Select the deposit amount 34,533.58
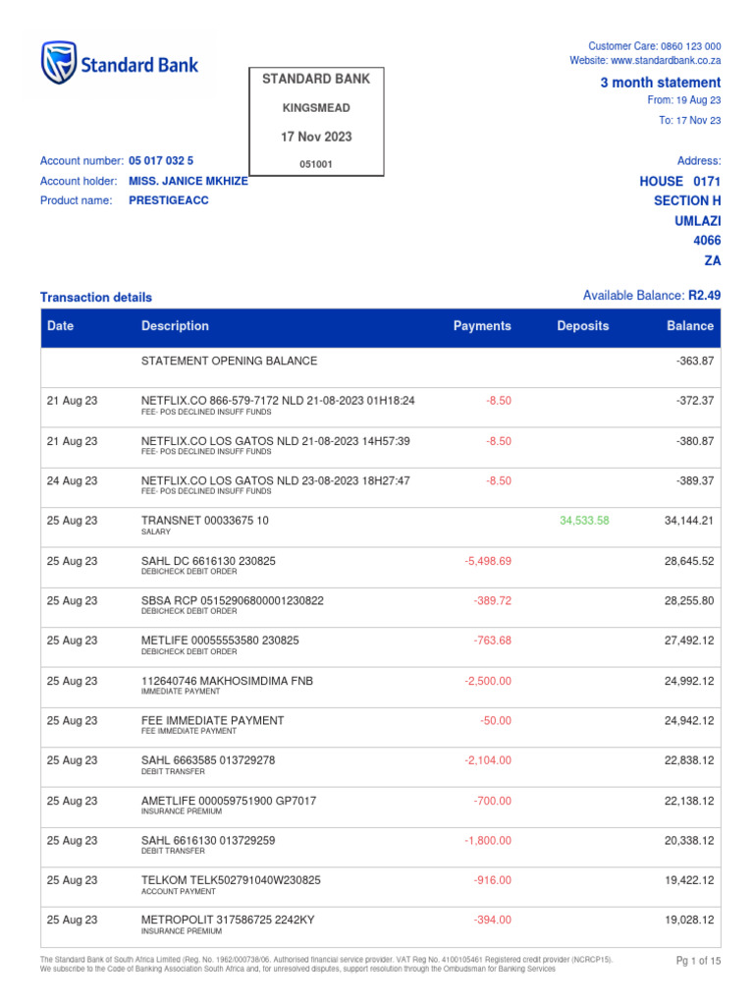This screenshot has height=1006, width=754. (x=584, y=521)
